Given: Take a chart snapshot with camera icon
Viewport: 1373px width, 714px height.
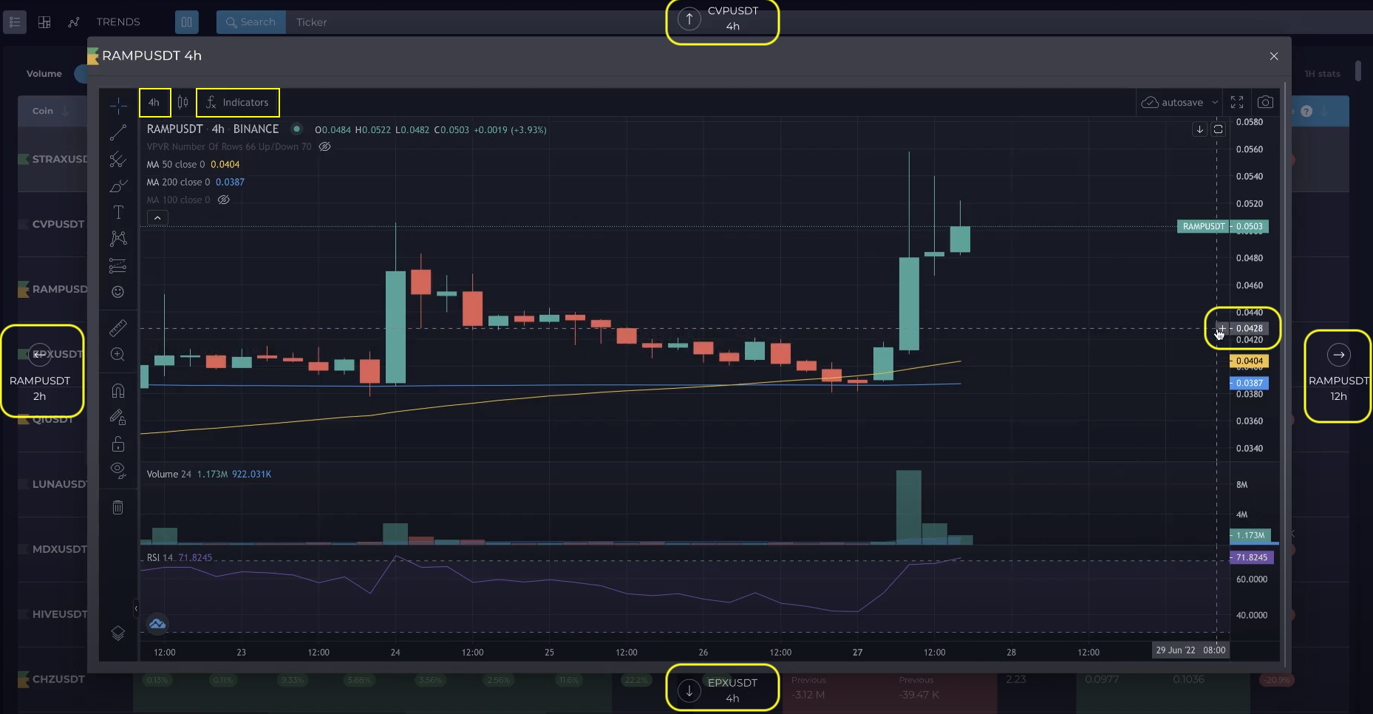Looking at the screenshot, I should click(1265, 102).
